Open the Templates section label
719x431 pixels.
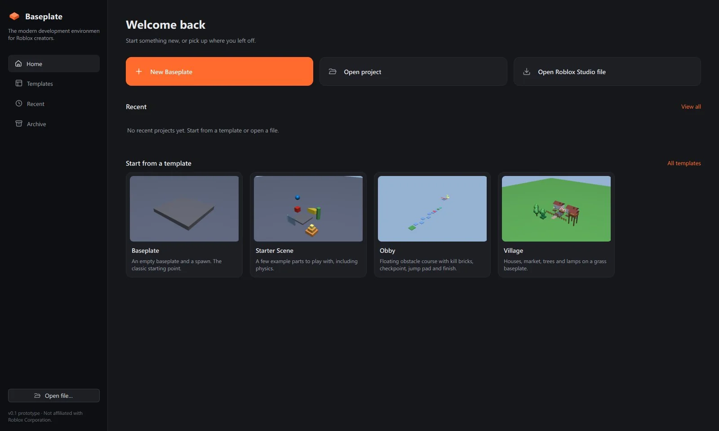(40, 84)
